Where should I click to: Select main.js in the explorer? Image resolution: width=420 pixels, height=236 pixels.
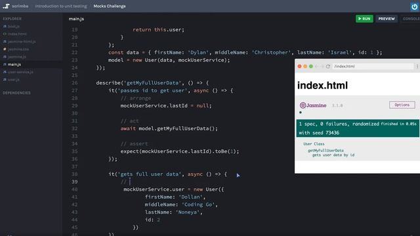(14, 64)
